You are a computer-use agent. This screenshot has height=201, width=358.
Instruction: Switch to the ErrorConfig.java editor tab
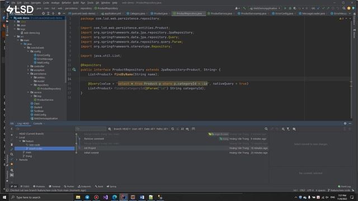pos(283,13)
